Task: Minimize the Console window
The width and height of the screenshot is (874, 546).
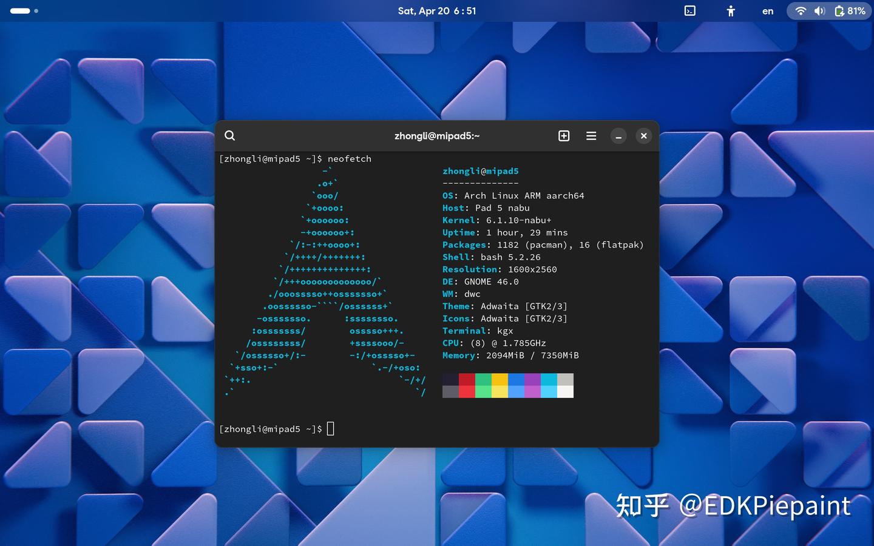Action: (618, 135)
